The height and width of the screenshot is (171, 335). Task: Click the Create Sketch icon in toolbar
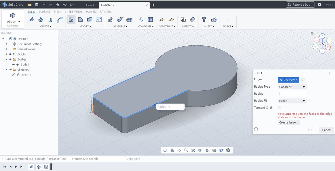(32, 20)
